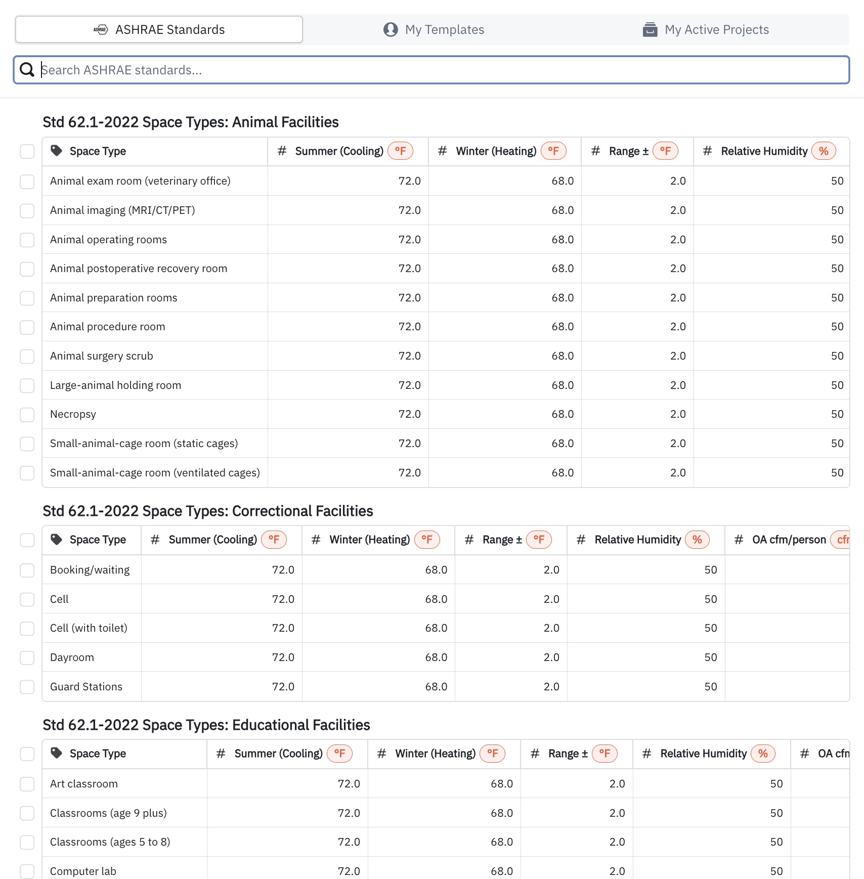
Task: Click the # icon beside Summer (Cooling) in Educational Facilities
Action: 221,754
